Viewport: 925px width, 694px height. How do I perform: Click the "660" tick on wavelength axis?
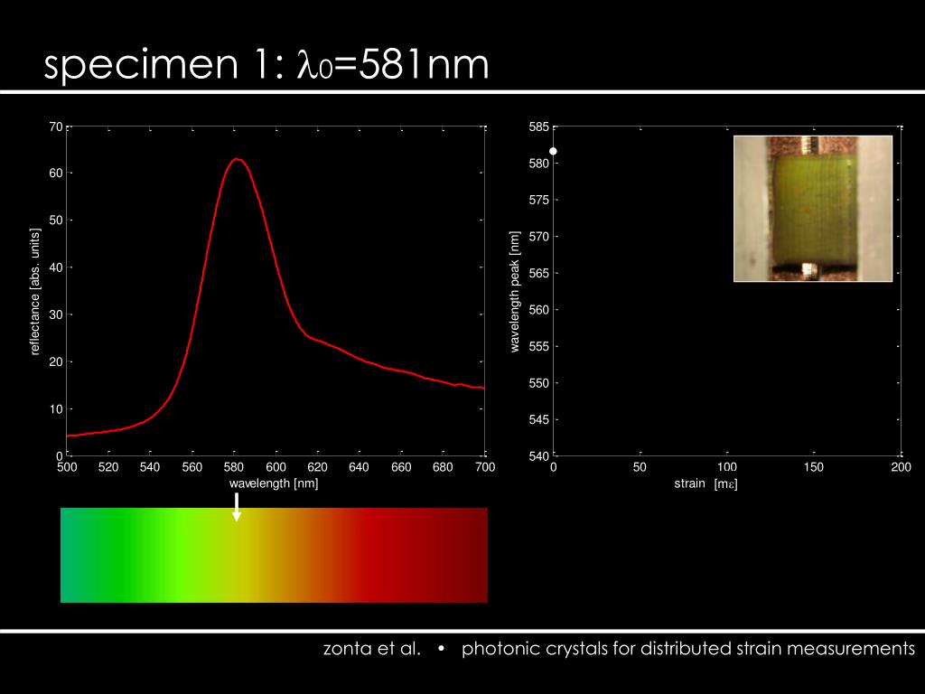(401, 467)
